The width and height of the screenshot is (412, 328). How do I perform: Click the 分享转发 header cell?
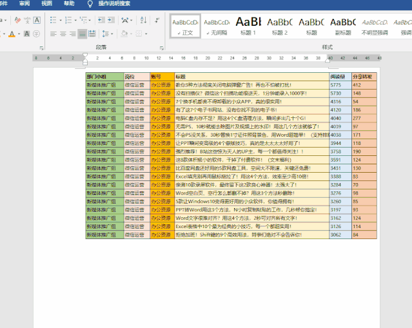pyautogui.click(x=364, y=77)
